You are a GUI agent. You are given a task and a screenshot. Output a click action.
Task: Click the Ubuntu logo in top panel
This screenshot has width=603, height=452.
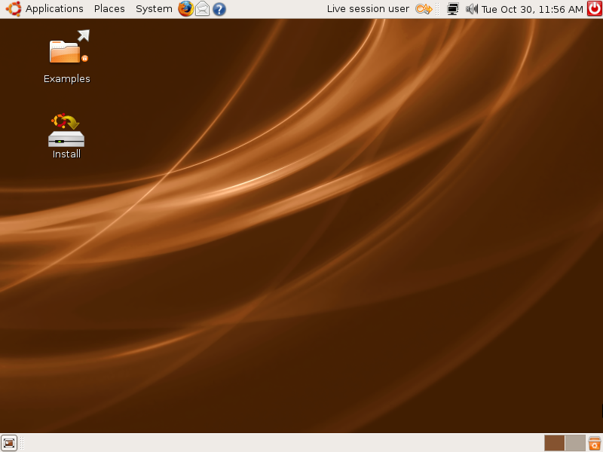(x=13, y=9)
